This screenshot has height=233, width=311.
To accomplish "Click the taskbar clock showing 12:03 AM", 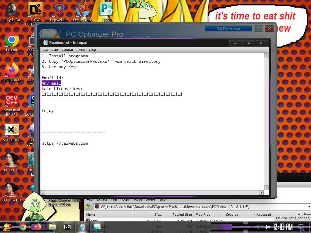I will point(283,227).
